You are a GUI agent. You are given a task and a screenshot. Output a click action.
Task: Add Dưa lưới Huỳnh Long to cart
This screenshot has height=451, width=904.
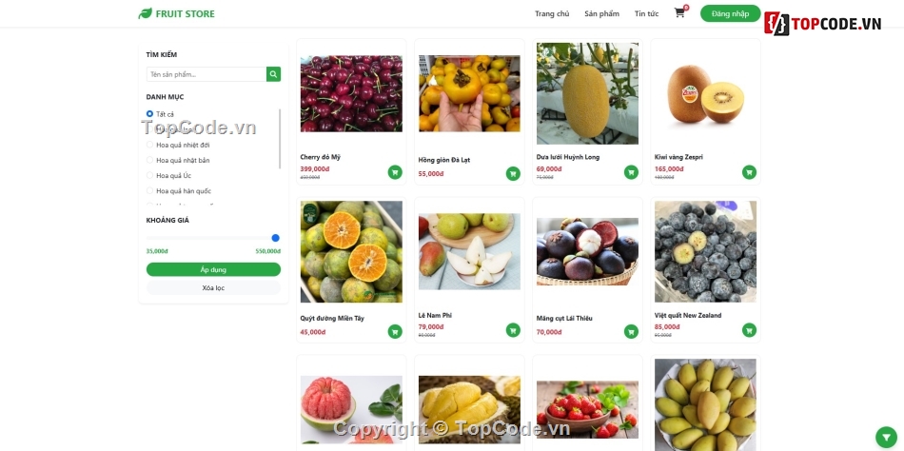pos(631,172)
